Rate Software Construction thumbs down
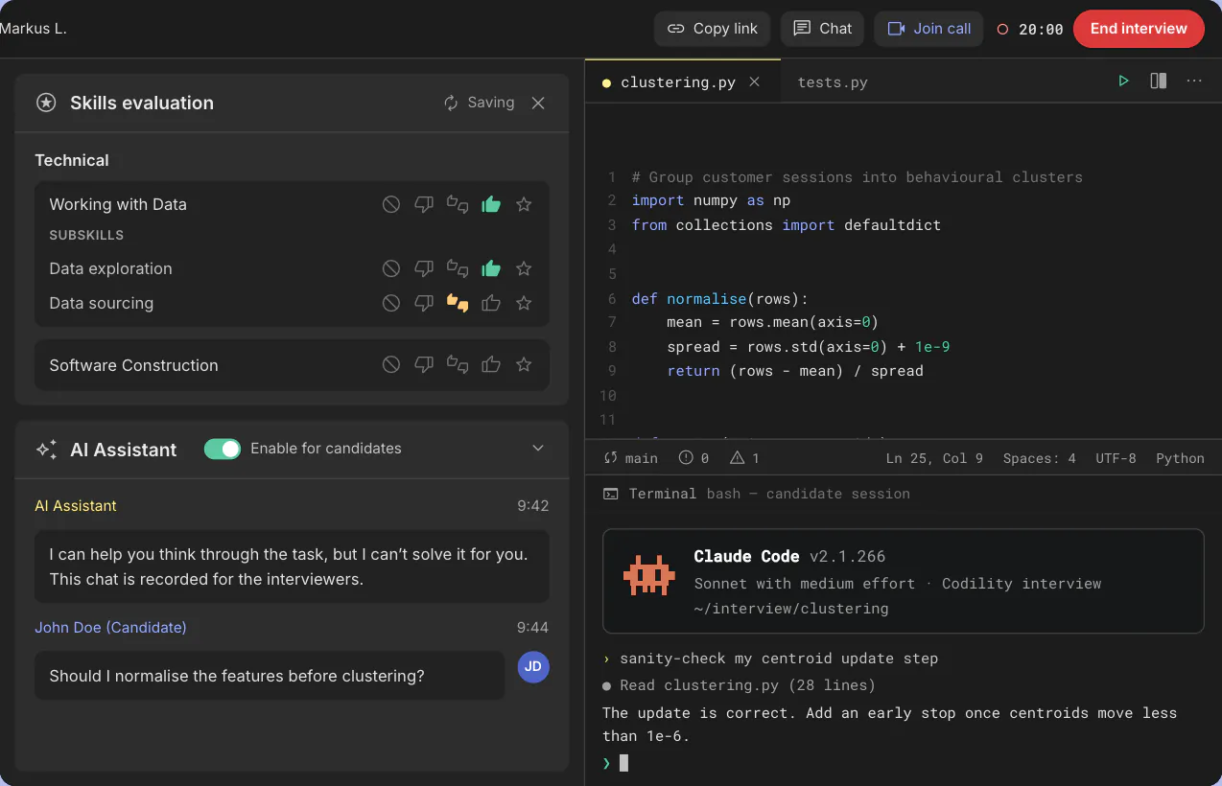Viewport: 1222px width, 786px height. tap(424, 364)
